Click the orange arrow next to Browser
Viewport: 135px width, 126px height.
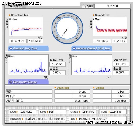23,119
